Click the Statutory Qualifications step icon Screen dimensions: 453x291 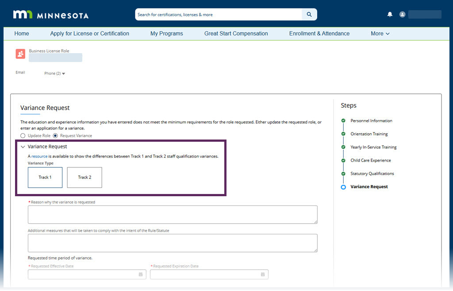point(343,174)
